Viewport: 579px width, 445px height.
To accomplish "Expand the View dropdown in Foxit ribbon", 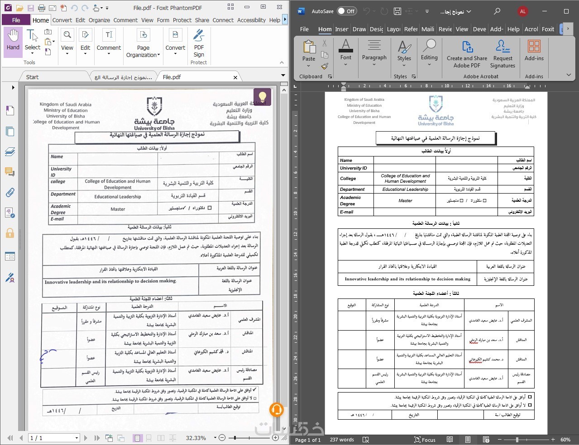I will tap(67, 54).
